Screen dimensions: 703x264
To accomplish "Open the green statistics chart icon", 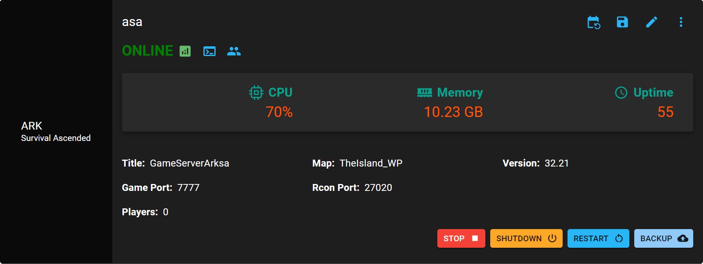I will [x=185, y=51].
